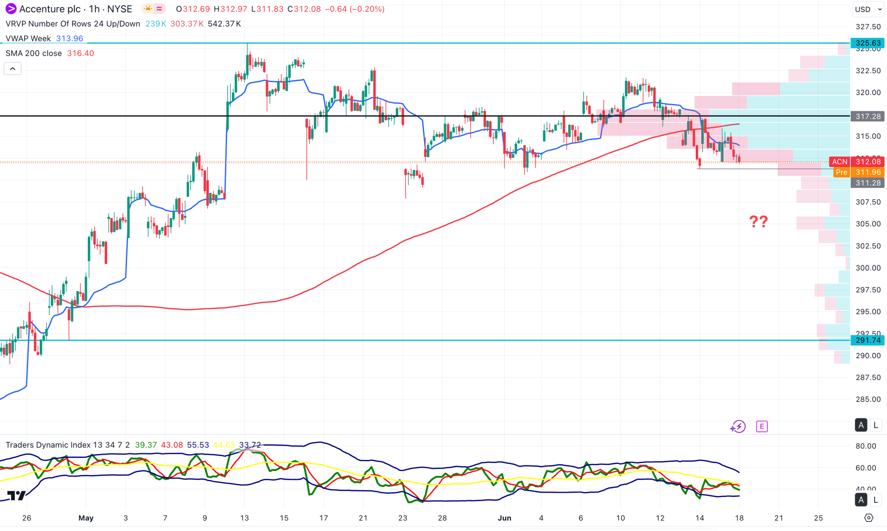This screenshot has height=531, width=887.
Task: Open chart time axis settings gear
Action: (869, 518)
